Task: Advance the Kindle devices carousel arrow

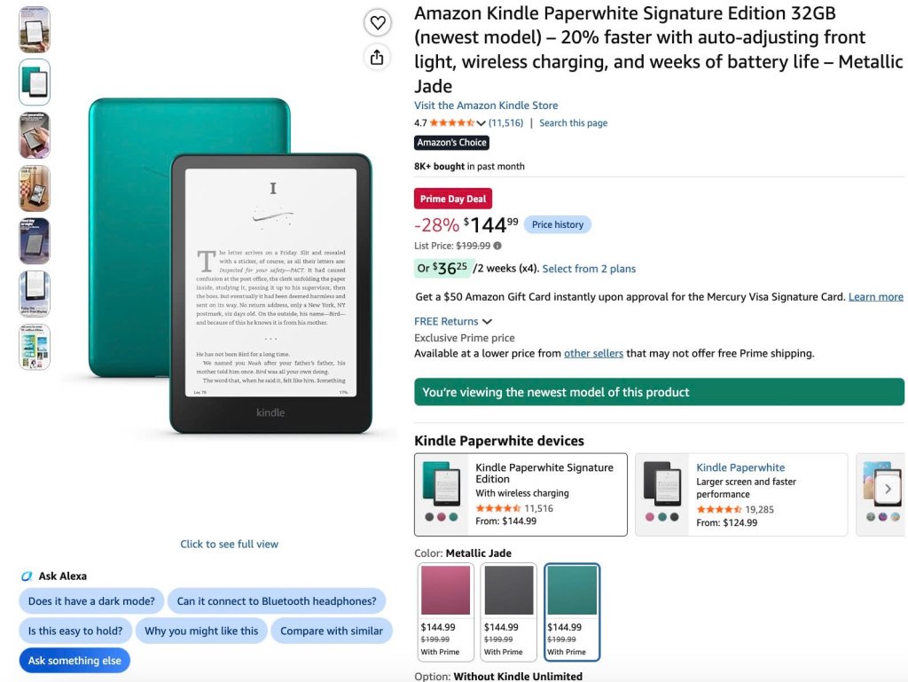Action: [x=888, y=490]
